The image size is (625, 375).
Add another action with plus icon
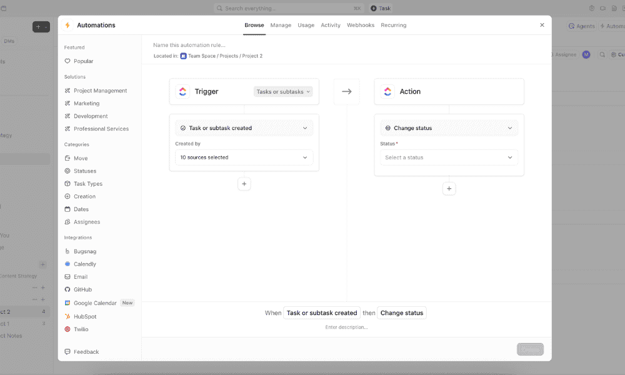coord(449,189)
